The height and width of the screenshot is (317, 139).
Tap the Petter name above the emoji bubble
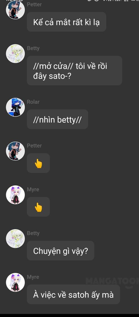coord(34,146)
